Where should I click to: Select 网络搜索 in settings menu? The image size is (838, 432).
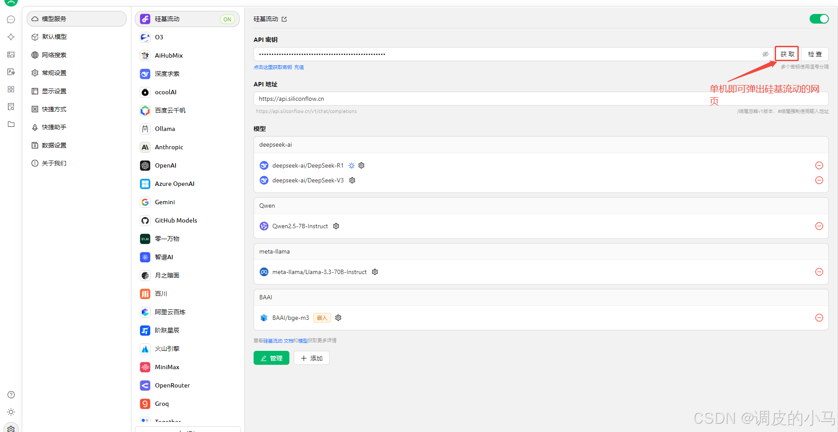(x=76, y=55)
